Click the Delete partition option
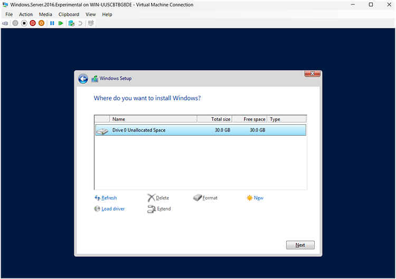The height and width of the screenshot is (279, 396). click(x=163, y=198)
